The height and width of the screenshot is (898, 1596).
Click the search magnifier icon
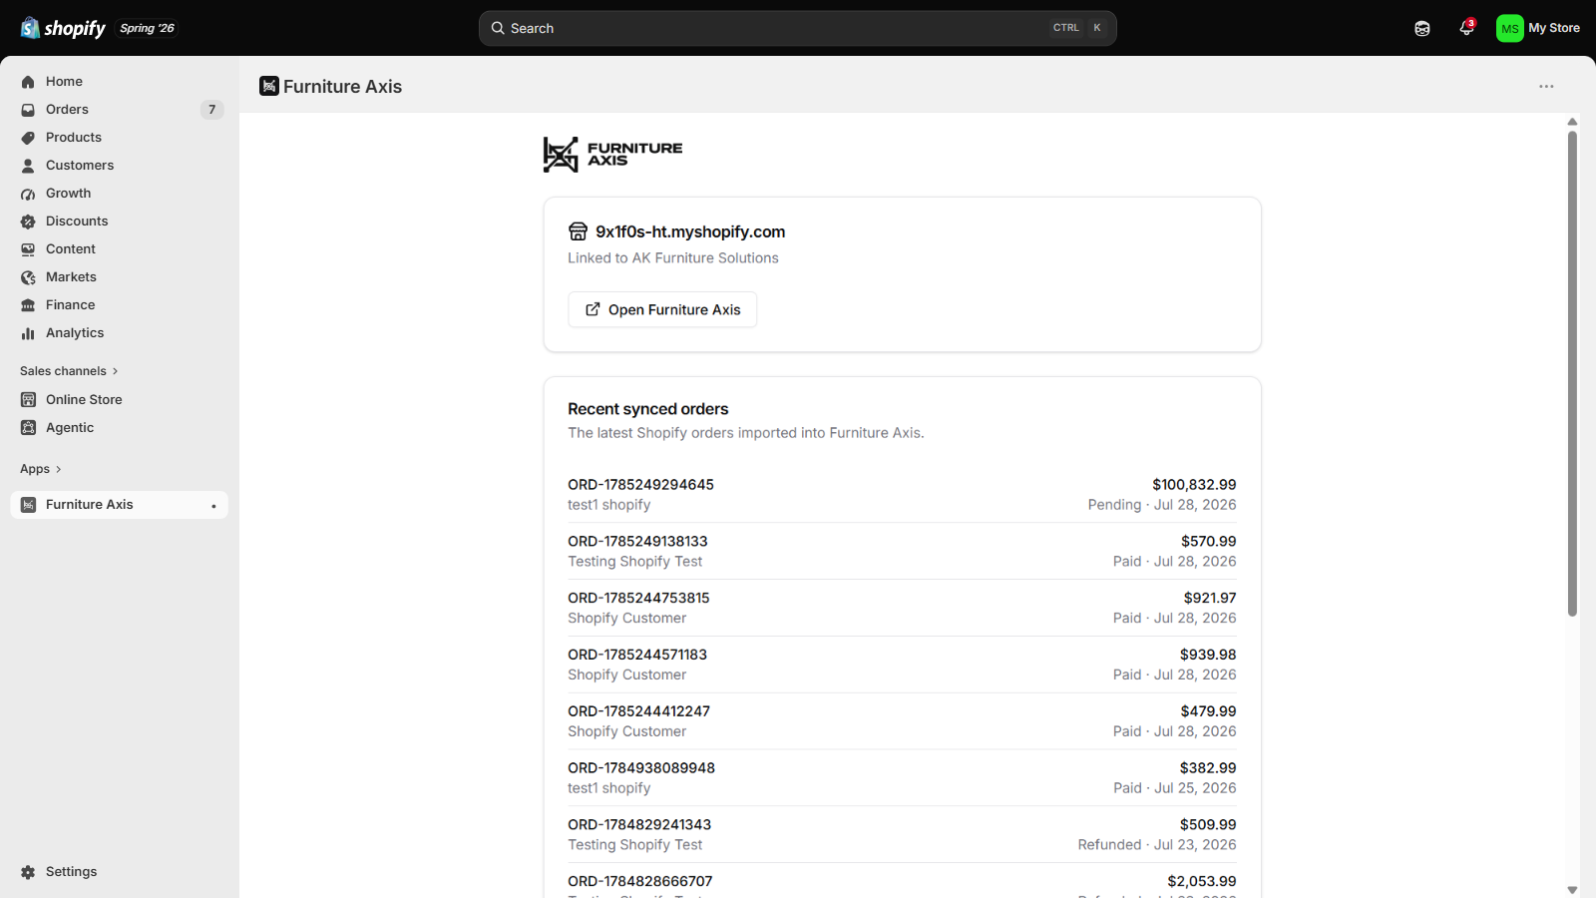pos(498,28)
